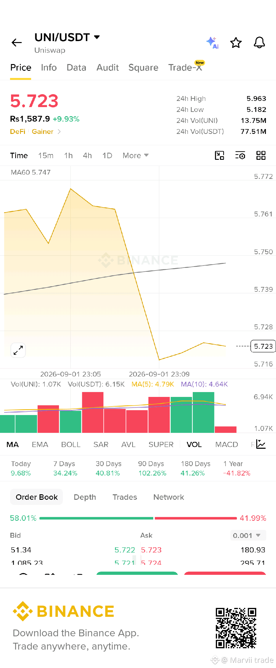Toggle the VOL indicator
Screen dimensions: 276x668
point(194,444)
